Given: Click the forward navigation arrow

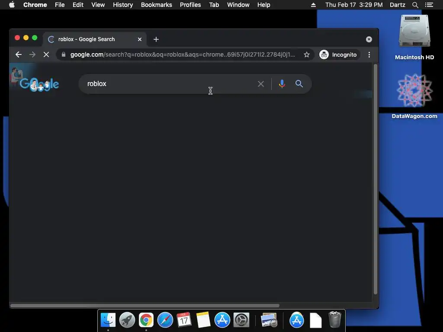Looking at the screenshot, I should (x=32, y=54).
